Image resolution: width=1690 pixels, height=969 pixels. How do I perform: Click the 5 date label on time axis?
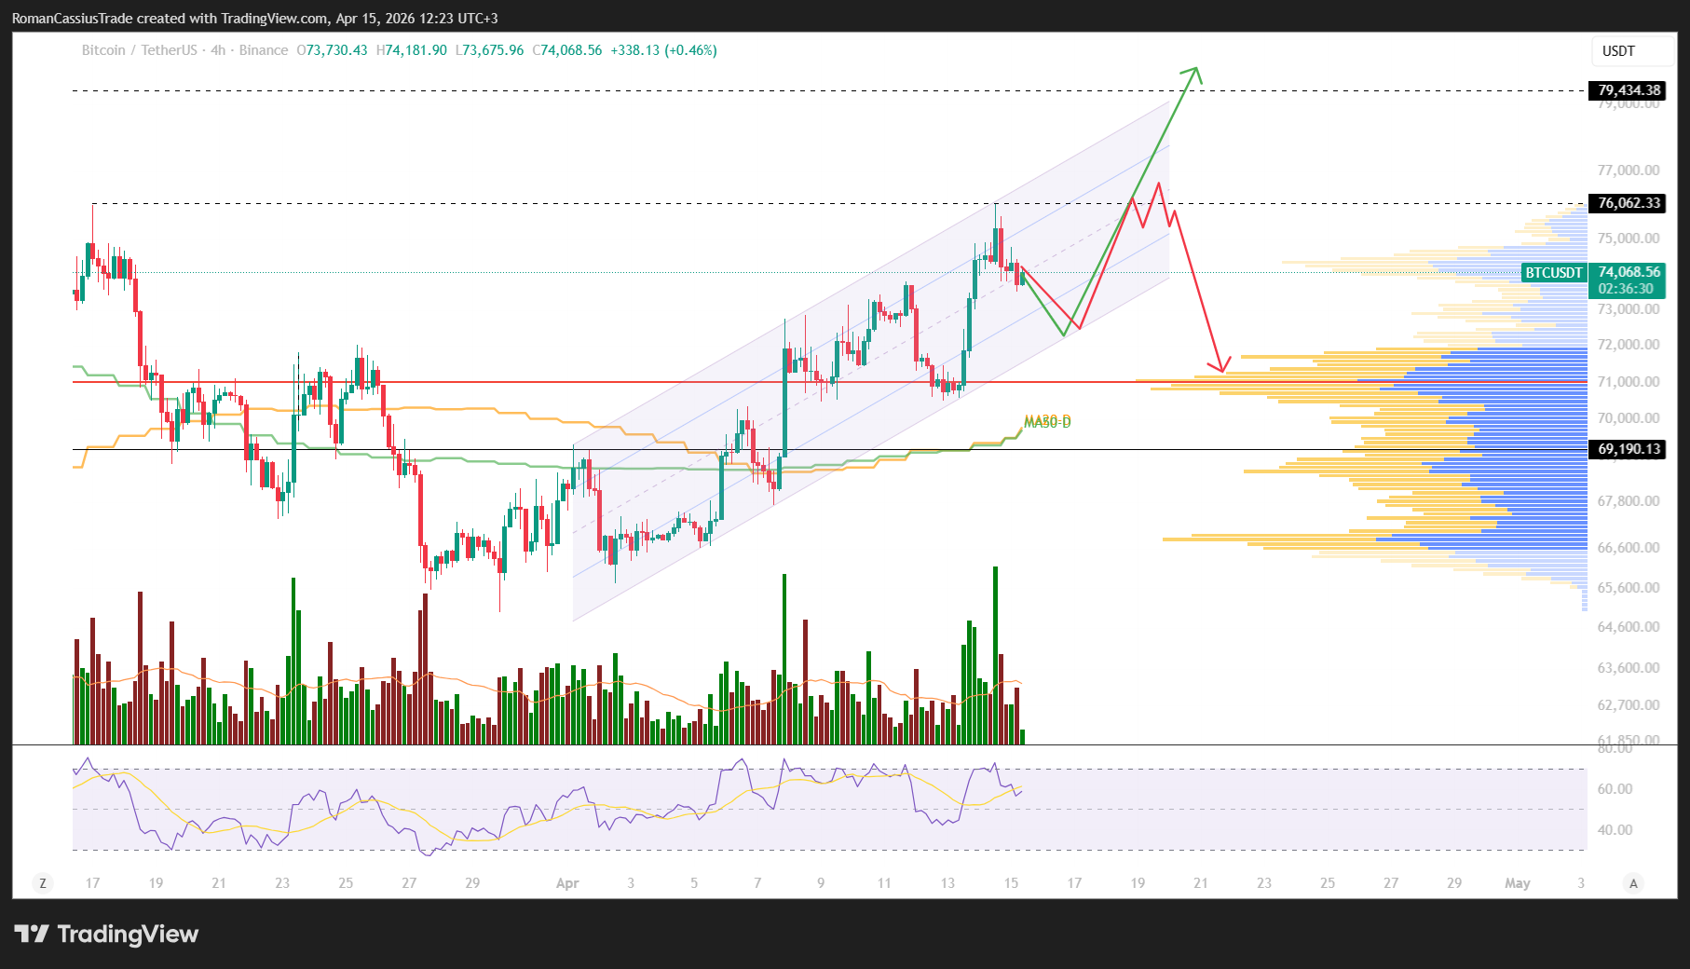pos(694,883)
